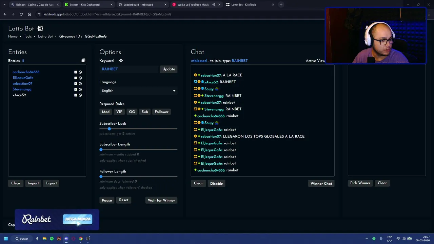Remove Stevenargg with the minus icon

point(76,89)
